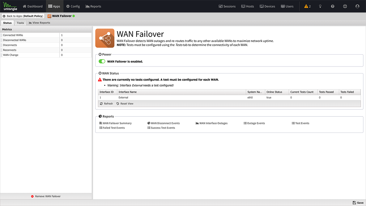Open the Reports section
The height and width of the screenshot is (206, 366).
point(93,6)
